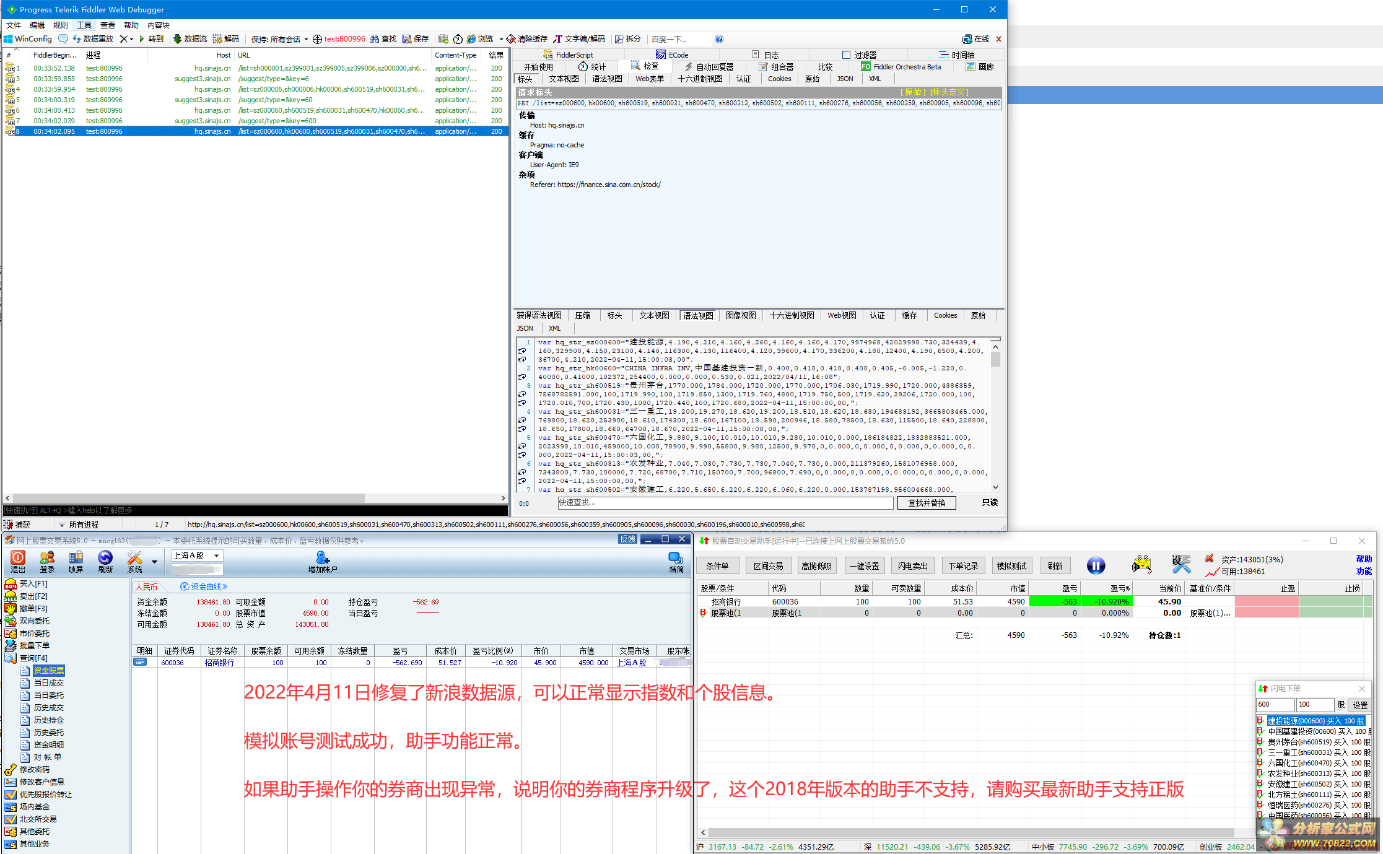Click the blue pause button in trading assistant
The height and width of the screenshot is (854, 1383).
pyautogui.click(x=1096, y=565)
